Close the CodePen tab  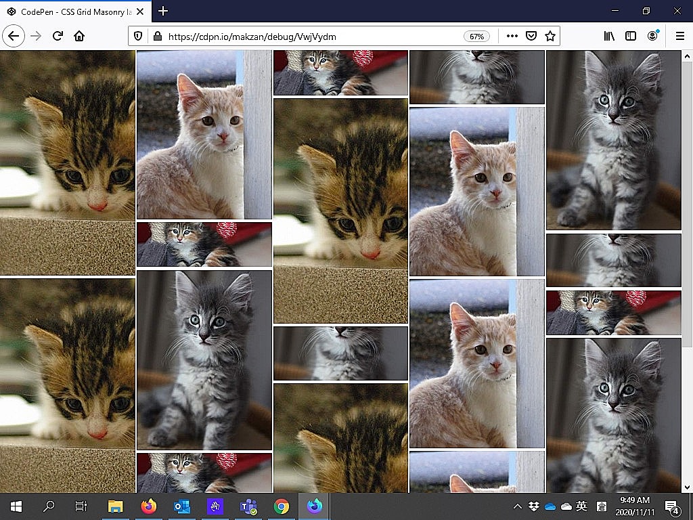pyautogui.click(x=141, y=12)
